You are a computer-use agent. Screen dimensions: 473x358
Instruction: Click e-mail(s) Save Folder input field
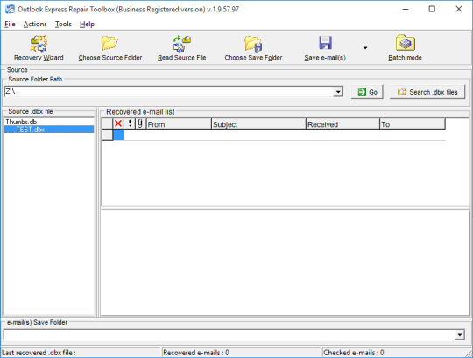point(229,334)
